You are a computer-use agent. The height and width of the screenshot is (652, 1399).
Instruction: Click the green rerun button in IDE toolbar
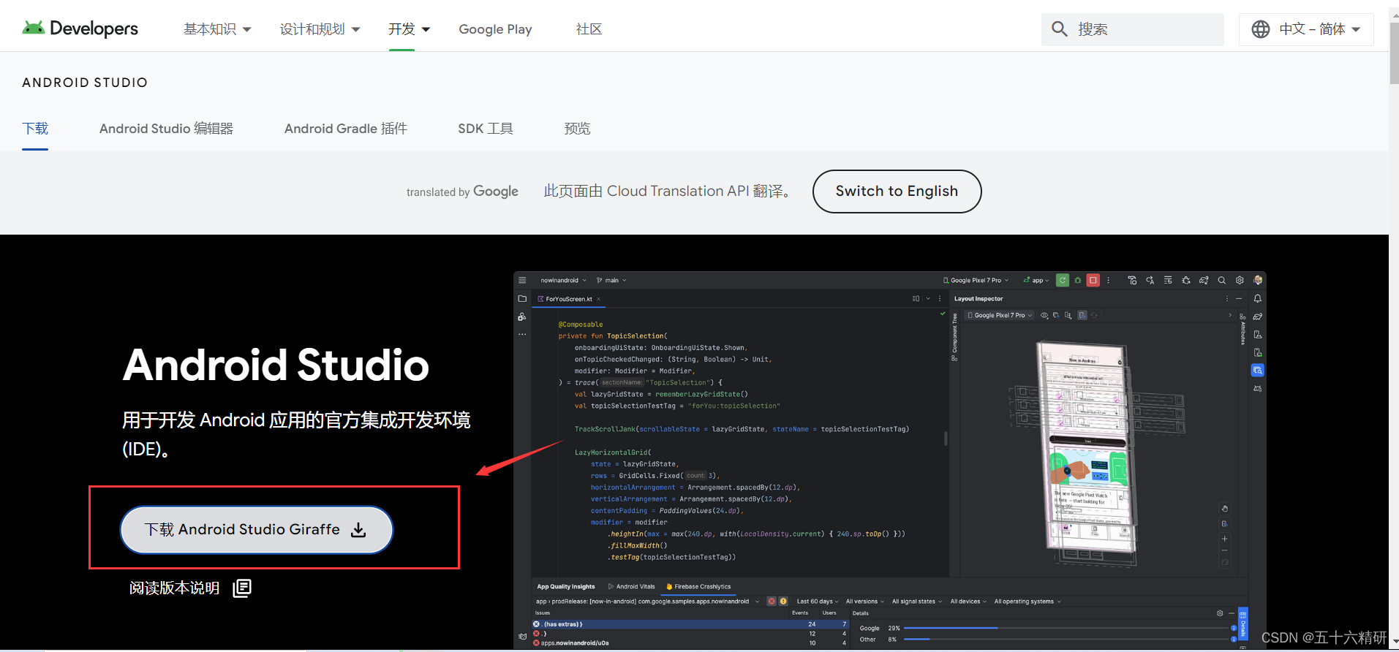(1063, 280)
